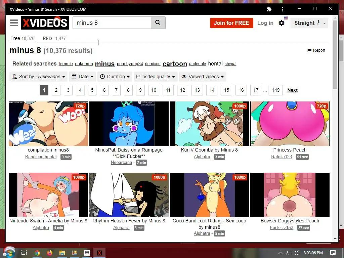This screenshot has width=344, height=258.
Task: Open related search peachypop34
Action: pyautogui.click(x=130, y=63)
